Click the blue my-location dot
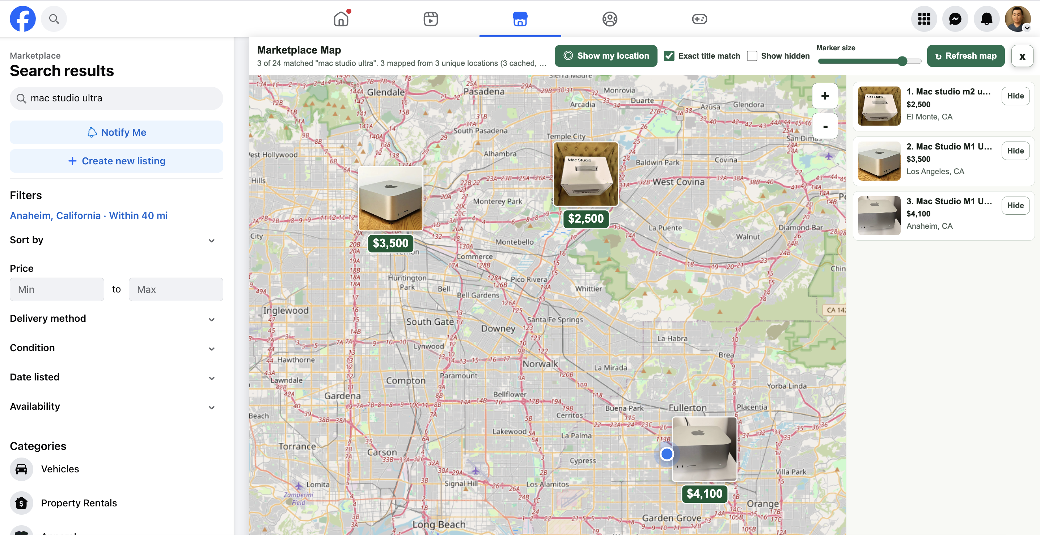The image size is (1040, 535). (x=667, y=454)
